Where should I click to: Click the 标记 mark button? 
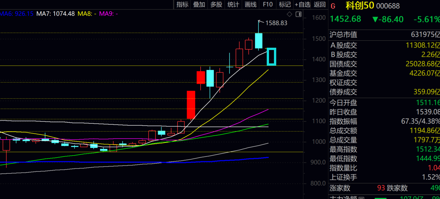click(x=285, y=4)
